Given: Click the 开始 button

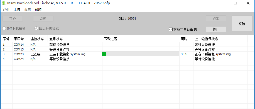Looking at the screenshot, I should [x=13, y=19].
